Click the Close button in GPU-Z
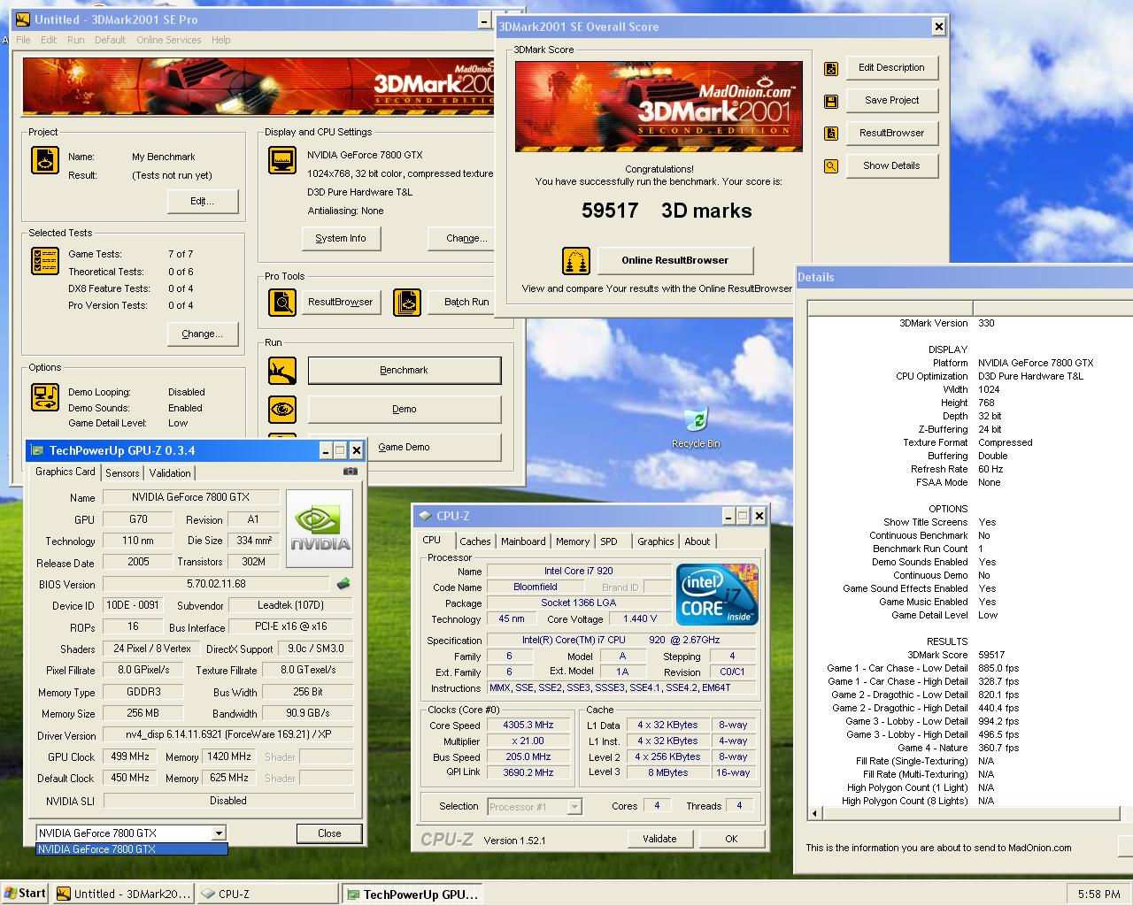This screenshot has height=906, width=1133. [329, 833]
